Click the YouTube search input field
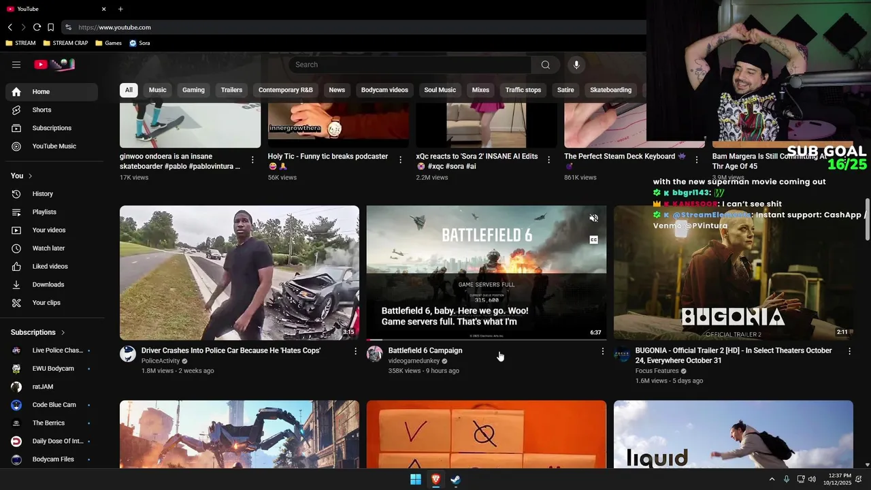This screenshot has height=490, width=871. (410, 65)
